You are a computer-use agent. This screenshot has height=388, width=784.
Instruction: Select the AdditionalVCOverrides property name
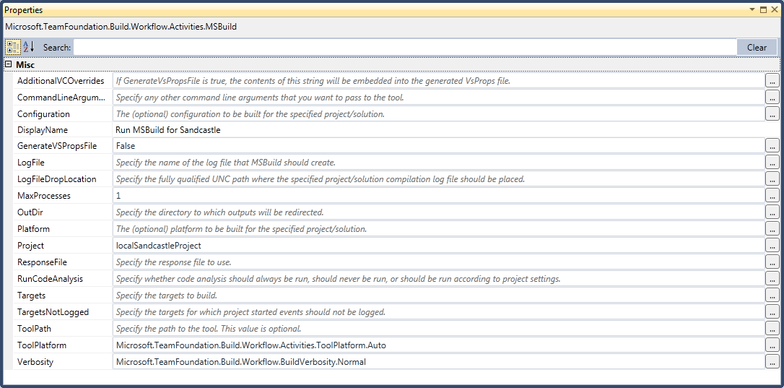(x=61, y=81)
